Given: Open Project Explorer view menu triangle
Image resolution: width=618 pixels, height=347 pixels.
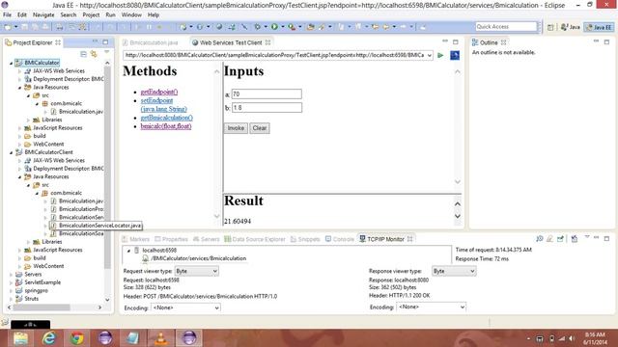Looking at the screenshot, I should click(106, 52).
